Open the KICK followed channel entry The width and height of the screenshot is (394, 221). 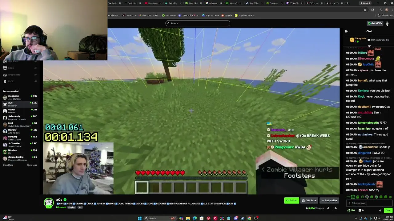[20, 81]
